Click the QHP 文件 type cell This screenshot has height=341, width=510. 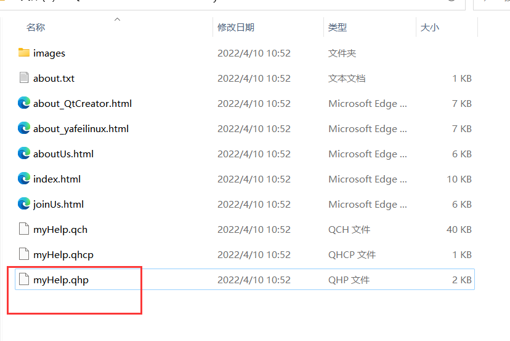click(x=349, y=280)
